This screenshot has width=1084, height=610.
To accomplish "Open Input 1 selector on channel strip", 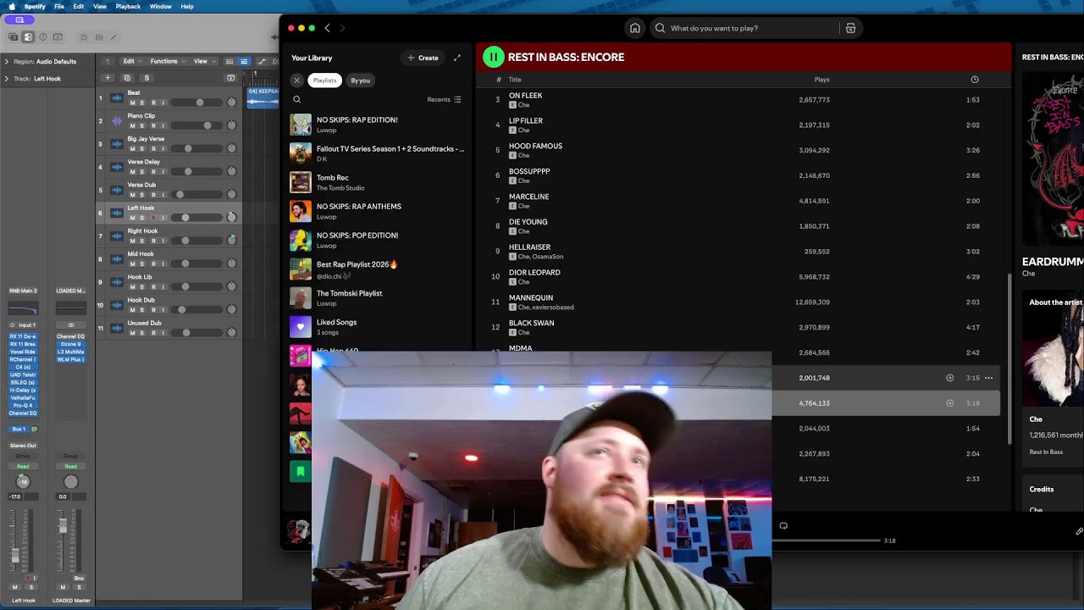I will [x=23, y=325].
